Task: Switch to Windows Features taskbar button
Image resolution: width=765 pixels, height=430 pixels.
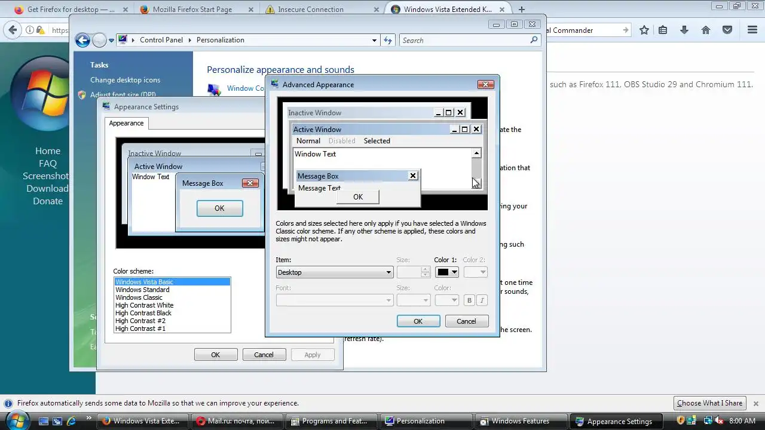Action: click(521, 421)
